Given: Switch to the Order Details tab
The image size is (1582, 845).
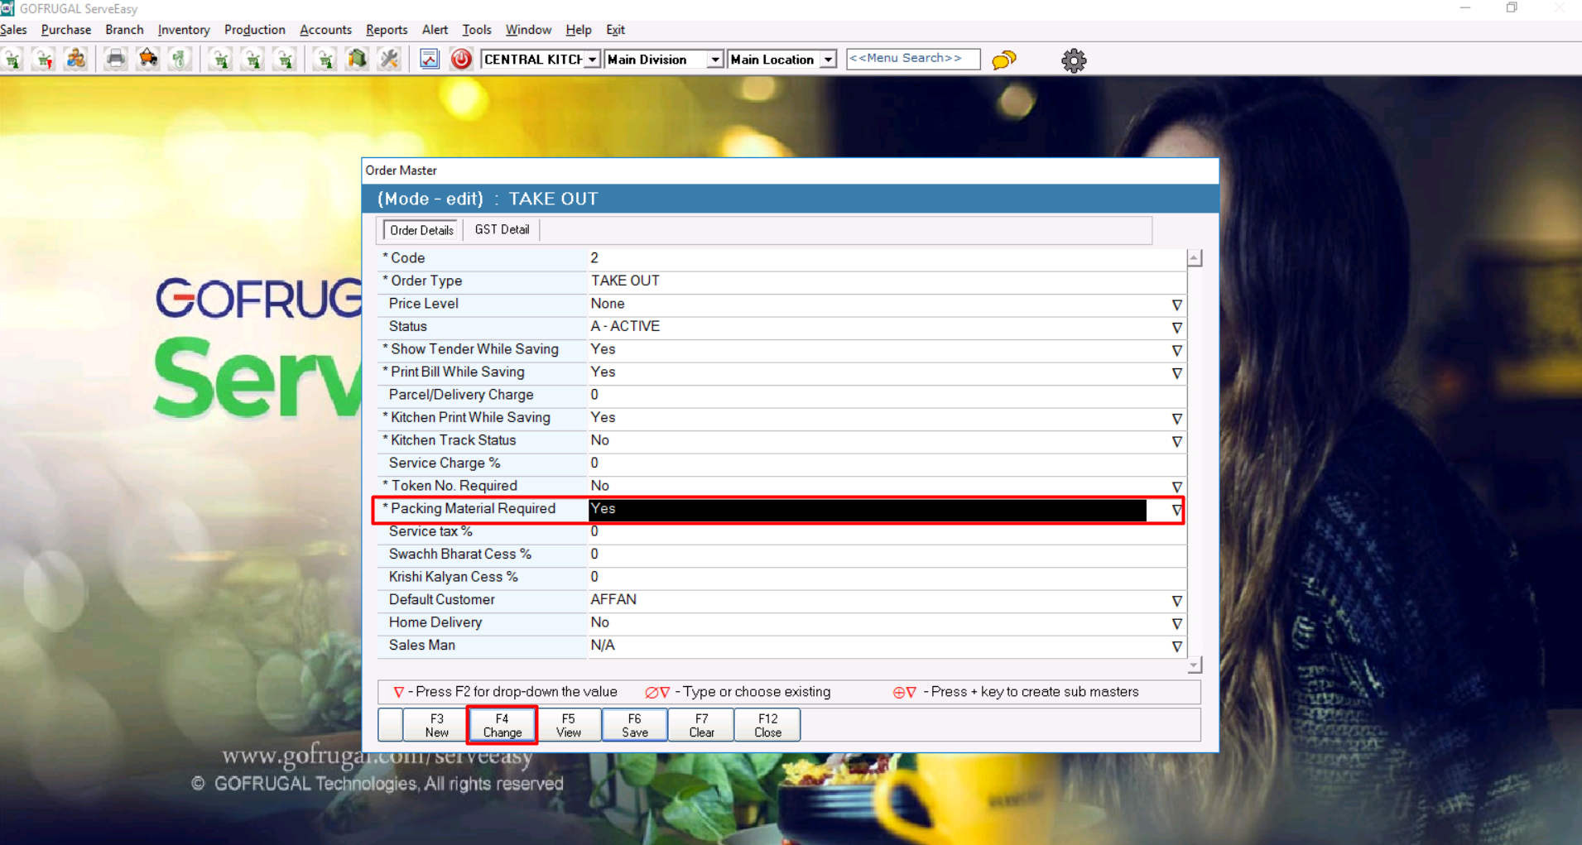Looking at the screenshot, I should tap(421, 230).
